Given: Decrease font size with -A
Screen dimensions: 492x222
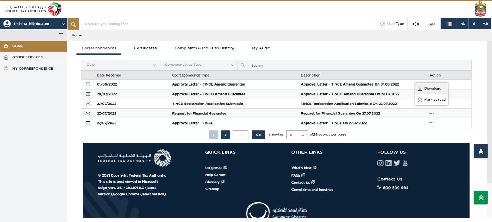Looking at the screenshot, I should pyautogui.click(x=462, y=24).
